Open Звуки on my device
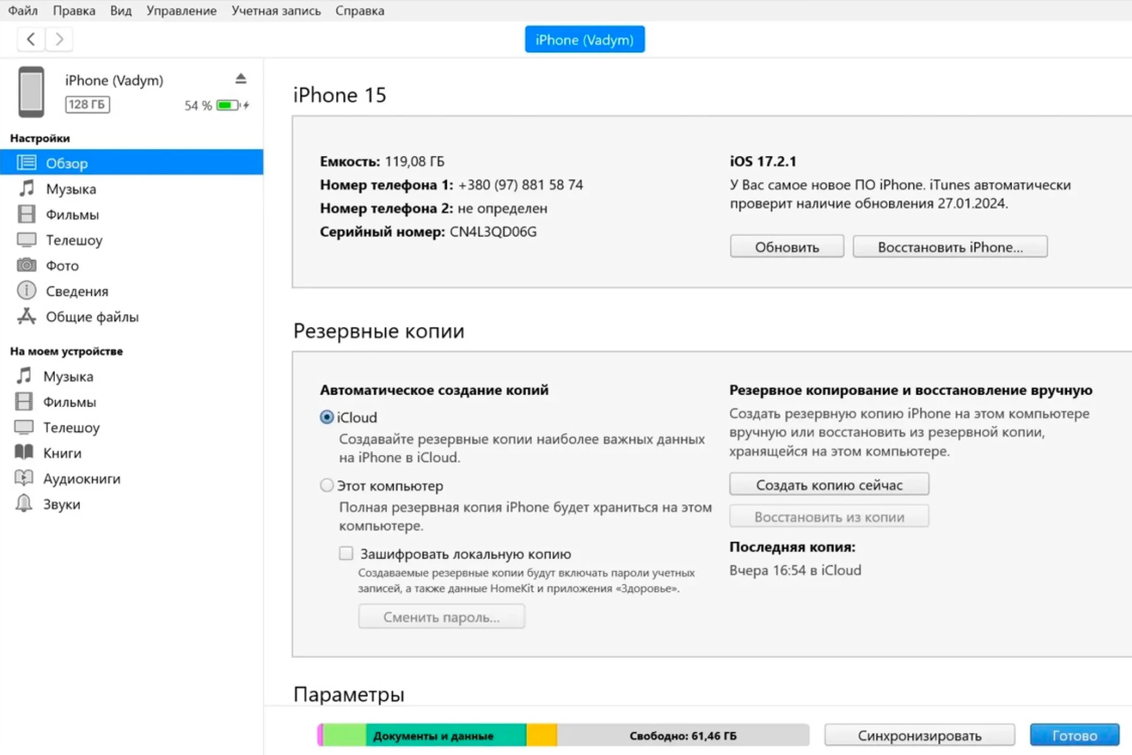This screenshot has width=1132, height=755. pos(61,504)
